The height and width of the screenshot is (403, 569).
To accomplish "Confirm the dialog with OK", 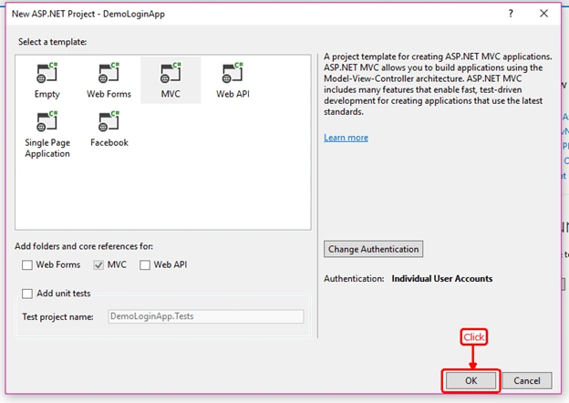I will (x=471, y=380).
